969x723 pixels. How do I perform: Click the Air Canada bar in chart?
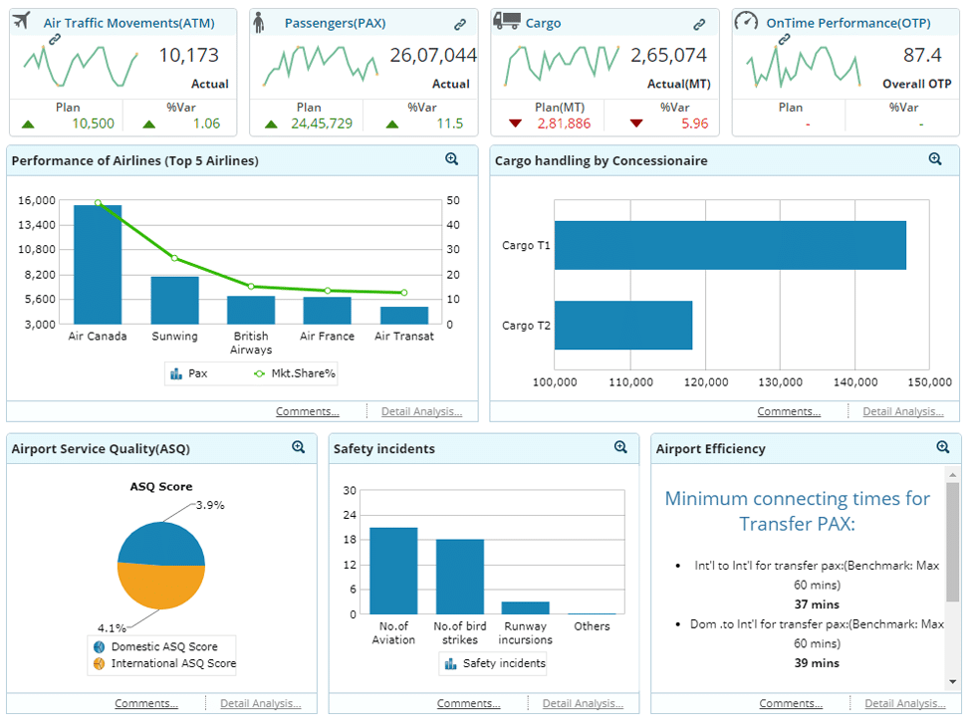pyautogui.click(x=98, y=264)
